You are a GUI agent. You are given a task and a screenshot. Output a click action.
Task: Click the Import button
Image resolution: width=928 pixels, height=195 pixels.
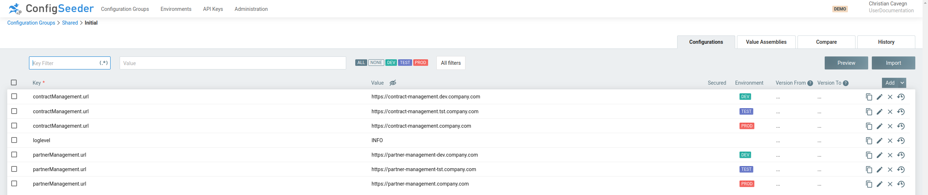(x=893, y=63)
